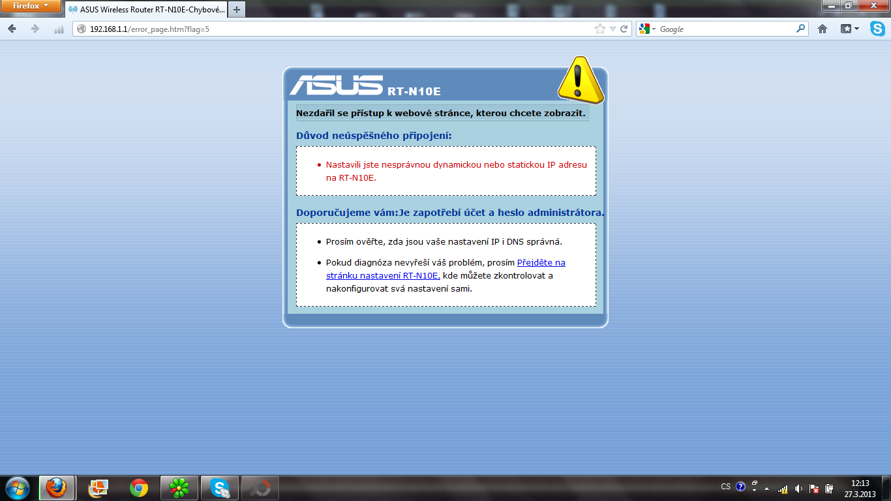Click the search magnifier icon
The height and width of the screenshot is (501, 891).
[x=801, y=29]
